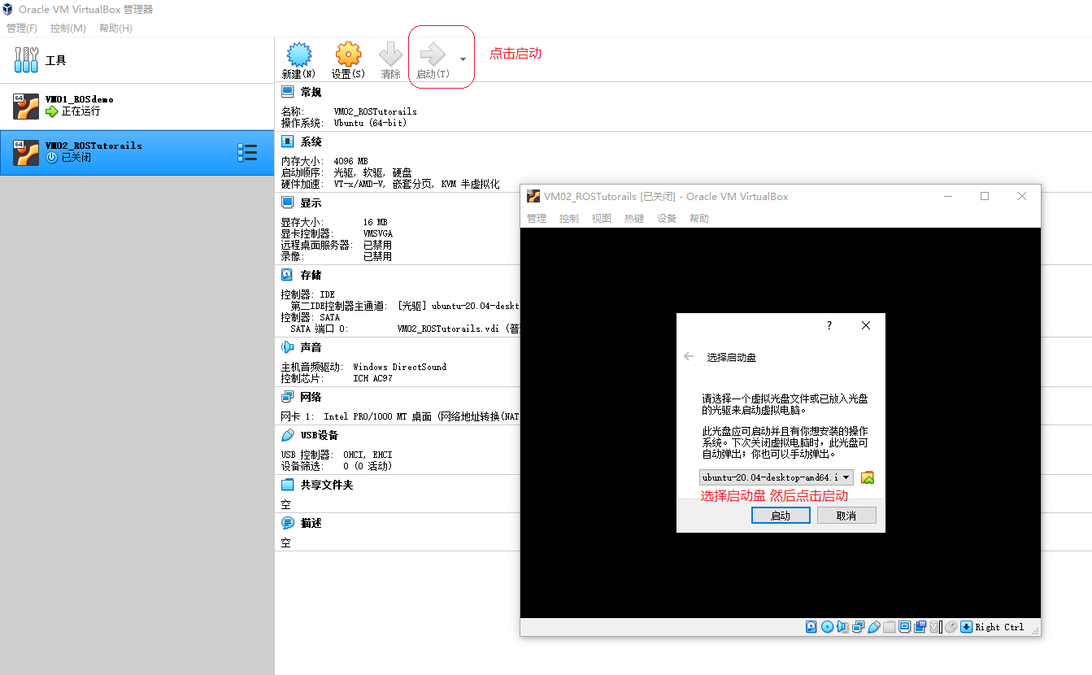This screenshot has width=1092, height=675.
Task: Click the 取消 button in boot disk dialog
Action: pos(846,515)
